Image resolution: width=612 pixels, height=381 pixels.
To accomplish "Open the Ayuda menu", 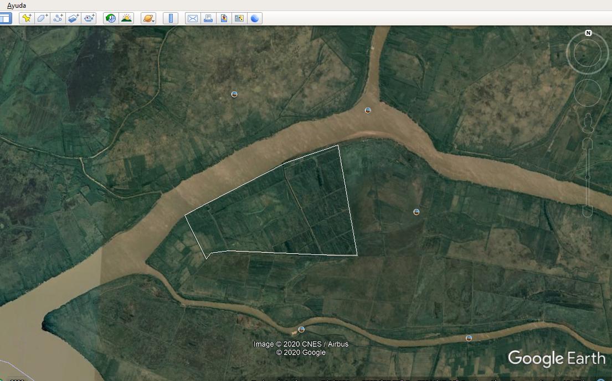I will 17,6.
